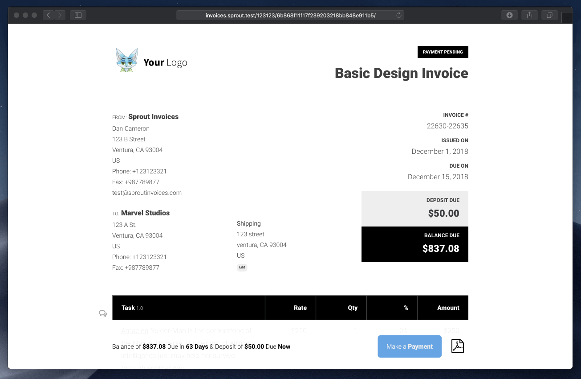Click the Payment Pending status badge

pyautogui.click(x=443, y=52)
